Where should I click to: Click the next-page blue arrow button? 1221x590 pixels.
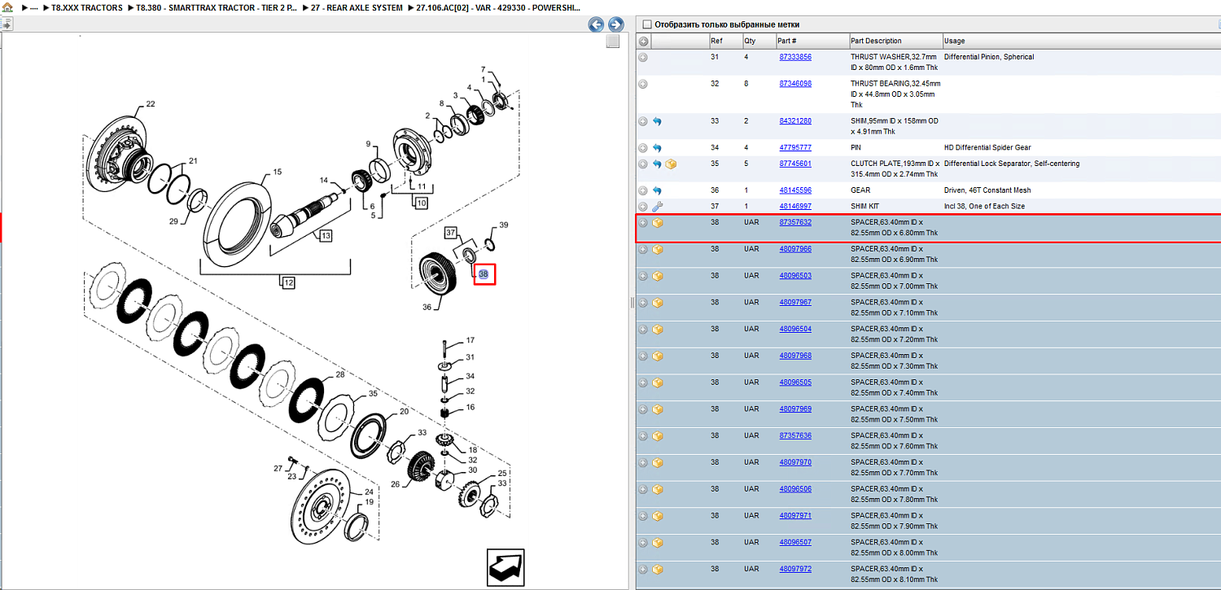pyautogui.click(x=616, y=25)
